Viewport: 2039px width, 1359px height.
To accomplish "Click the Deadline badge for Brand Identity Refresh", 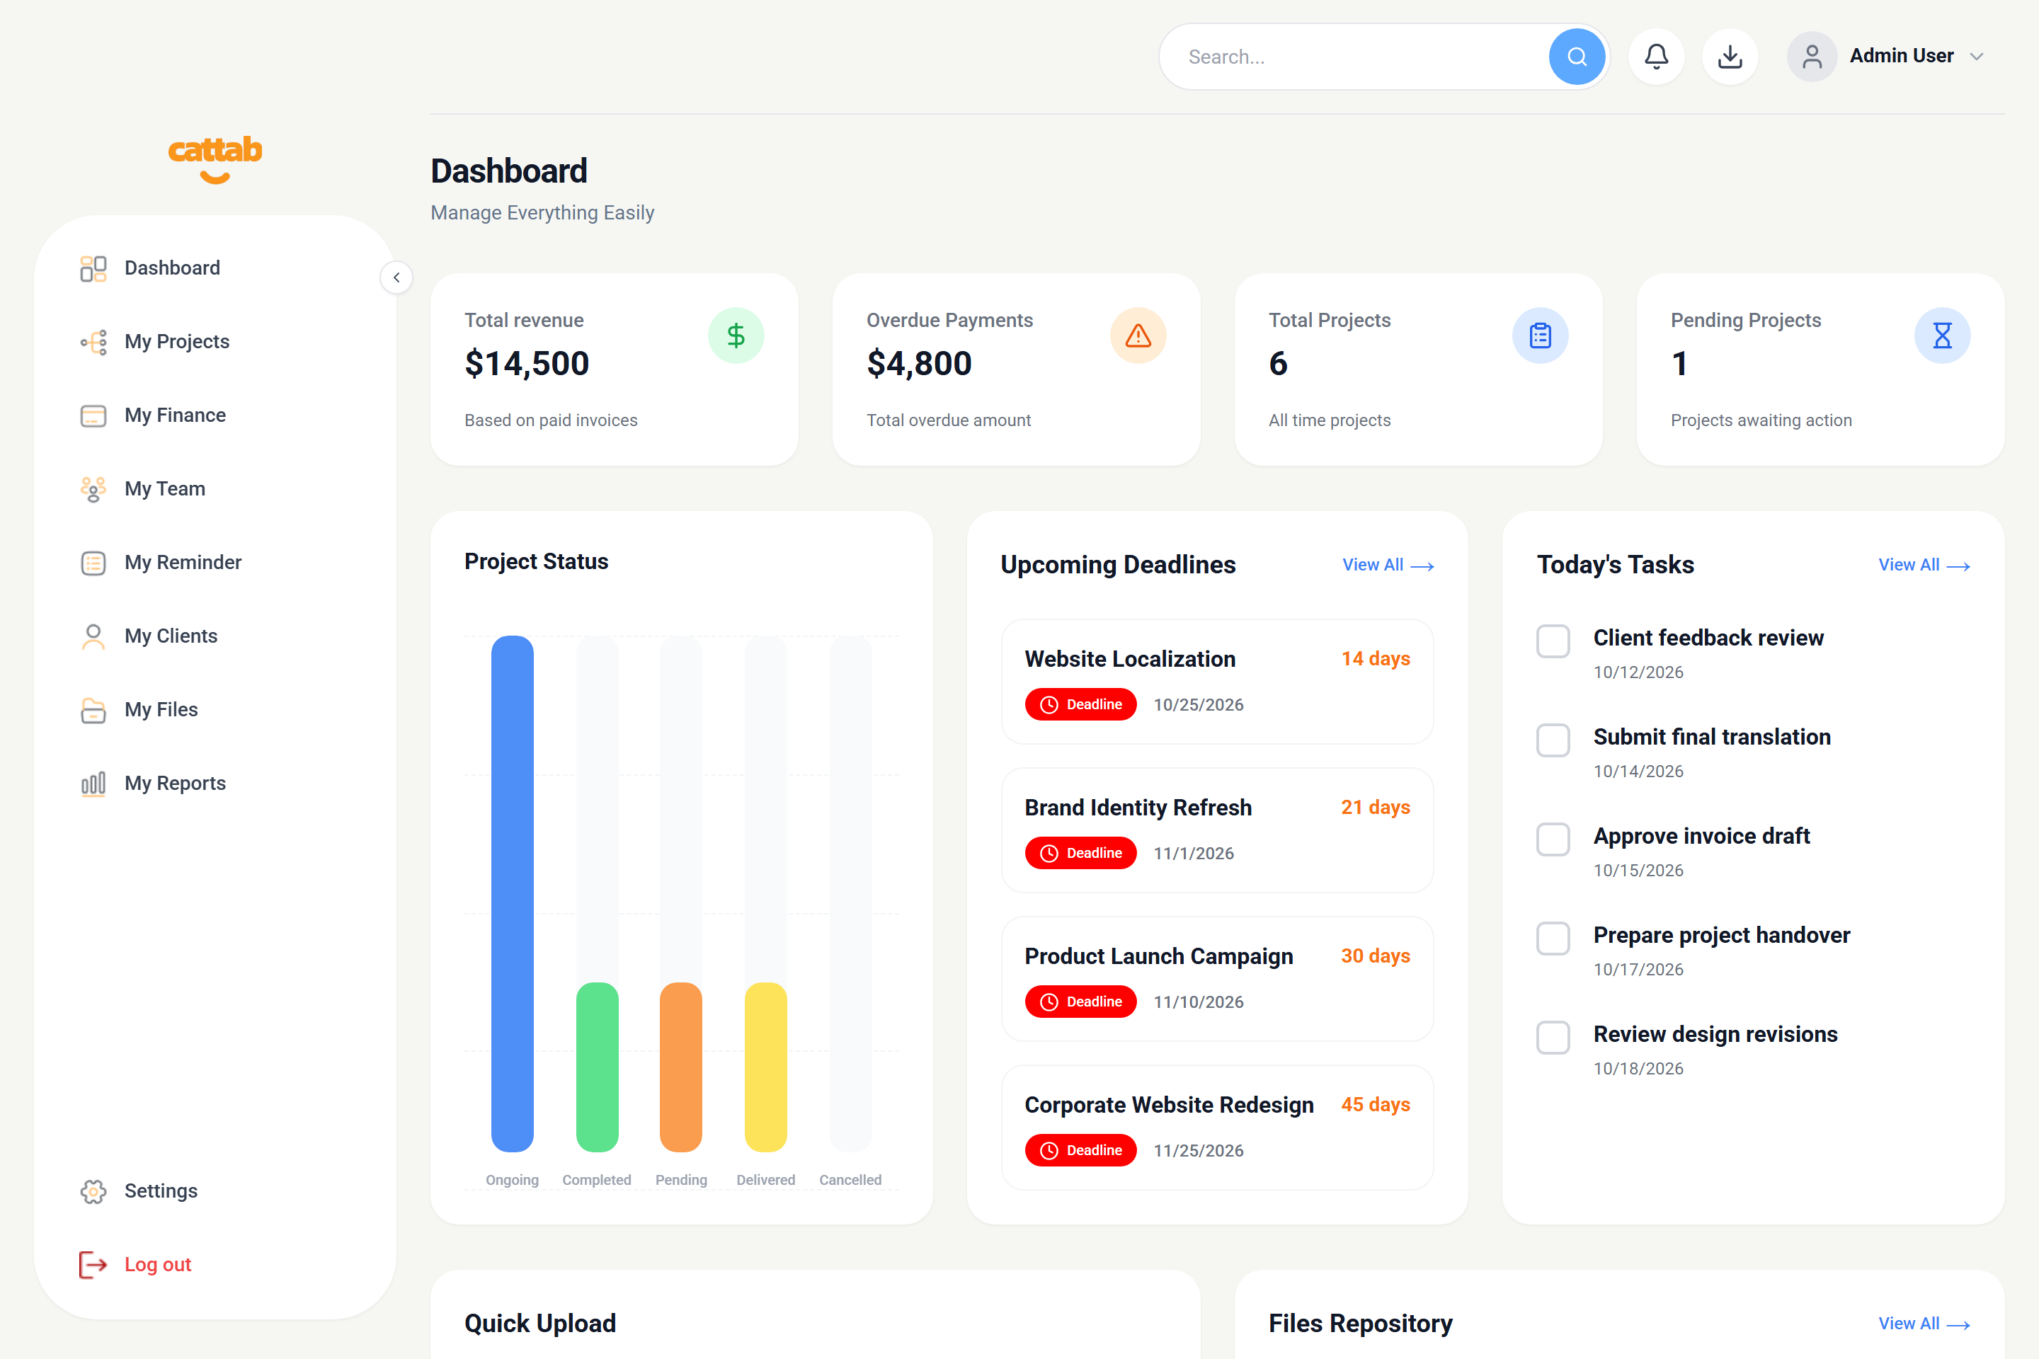I will pyautogui.click(x=1080, y=853).
